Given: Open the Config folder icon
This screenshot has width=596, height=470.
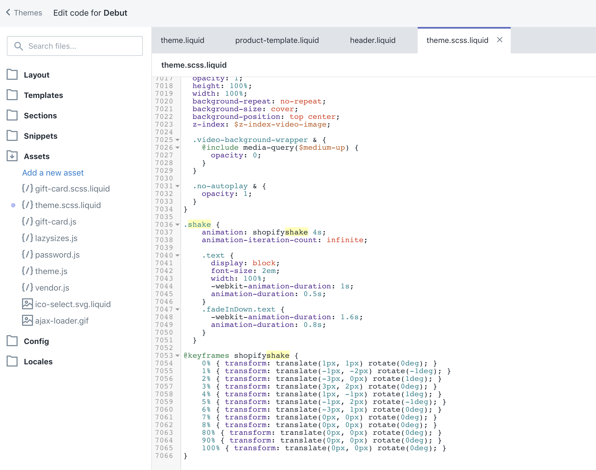Looking at the screenshot, I should [x=12, y=341].
